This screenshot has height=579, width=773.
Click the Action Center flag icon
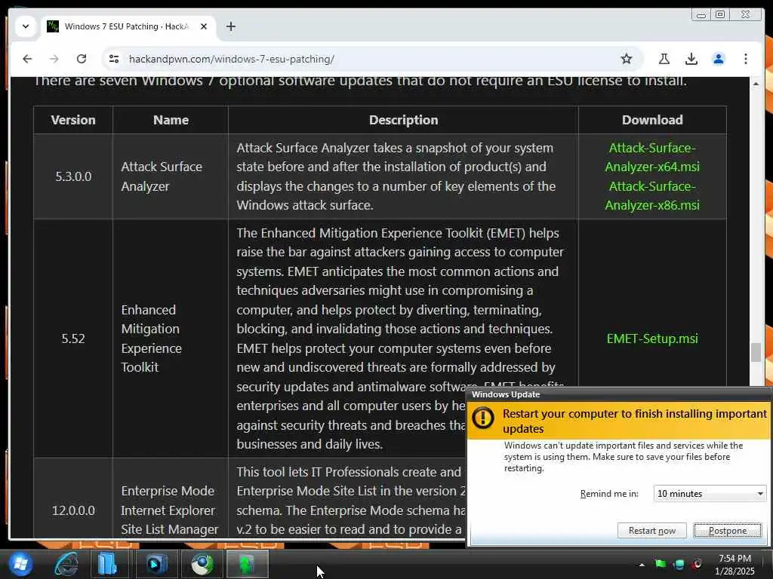tap(661, 564)
